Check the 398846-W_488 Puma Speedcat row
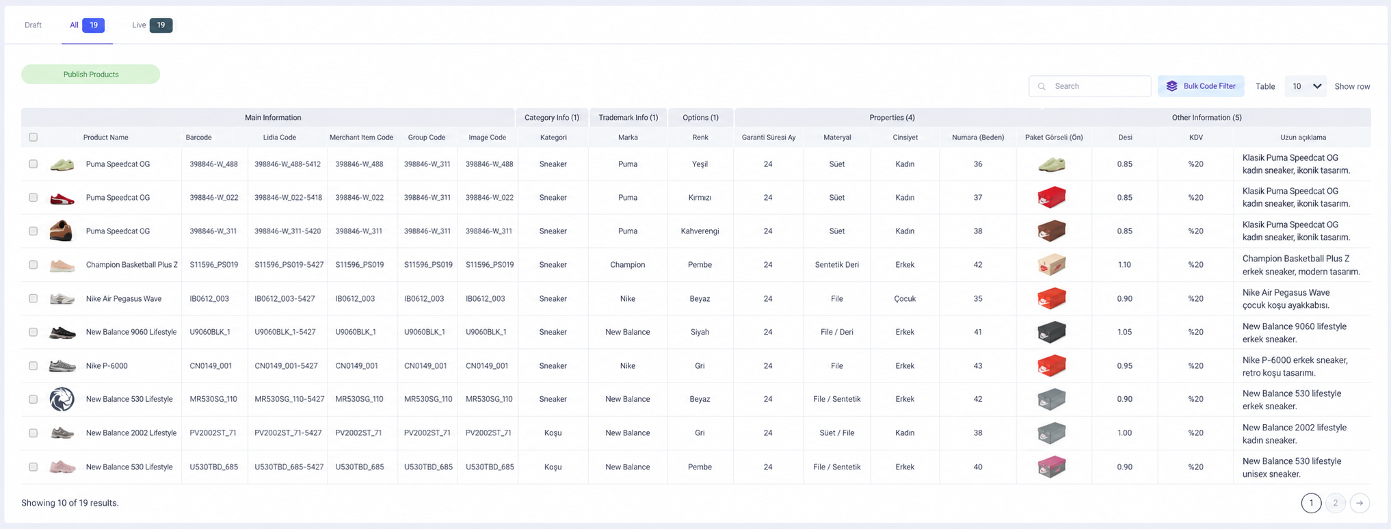 tap(33, 164)
